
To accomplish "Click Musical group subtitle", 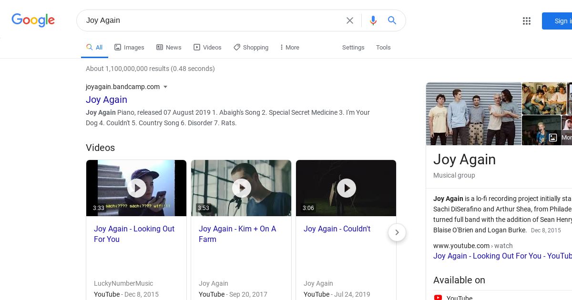I will click(x=454, y=175).
